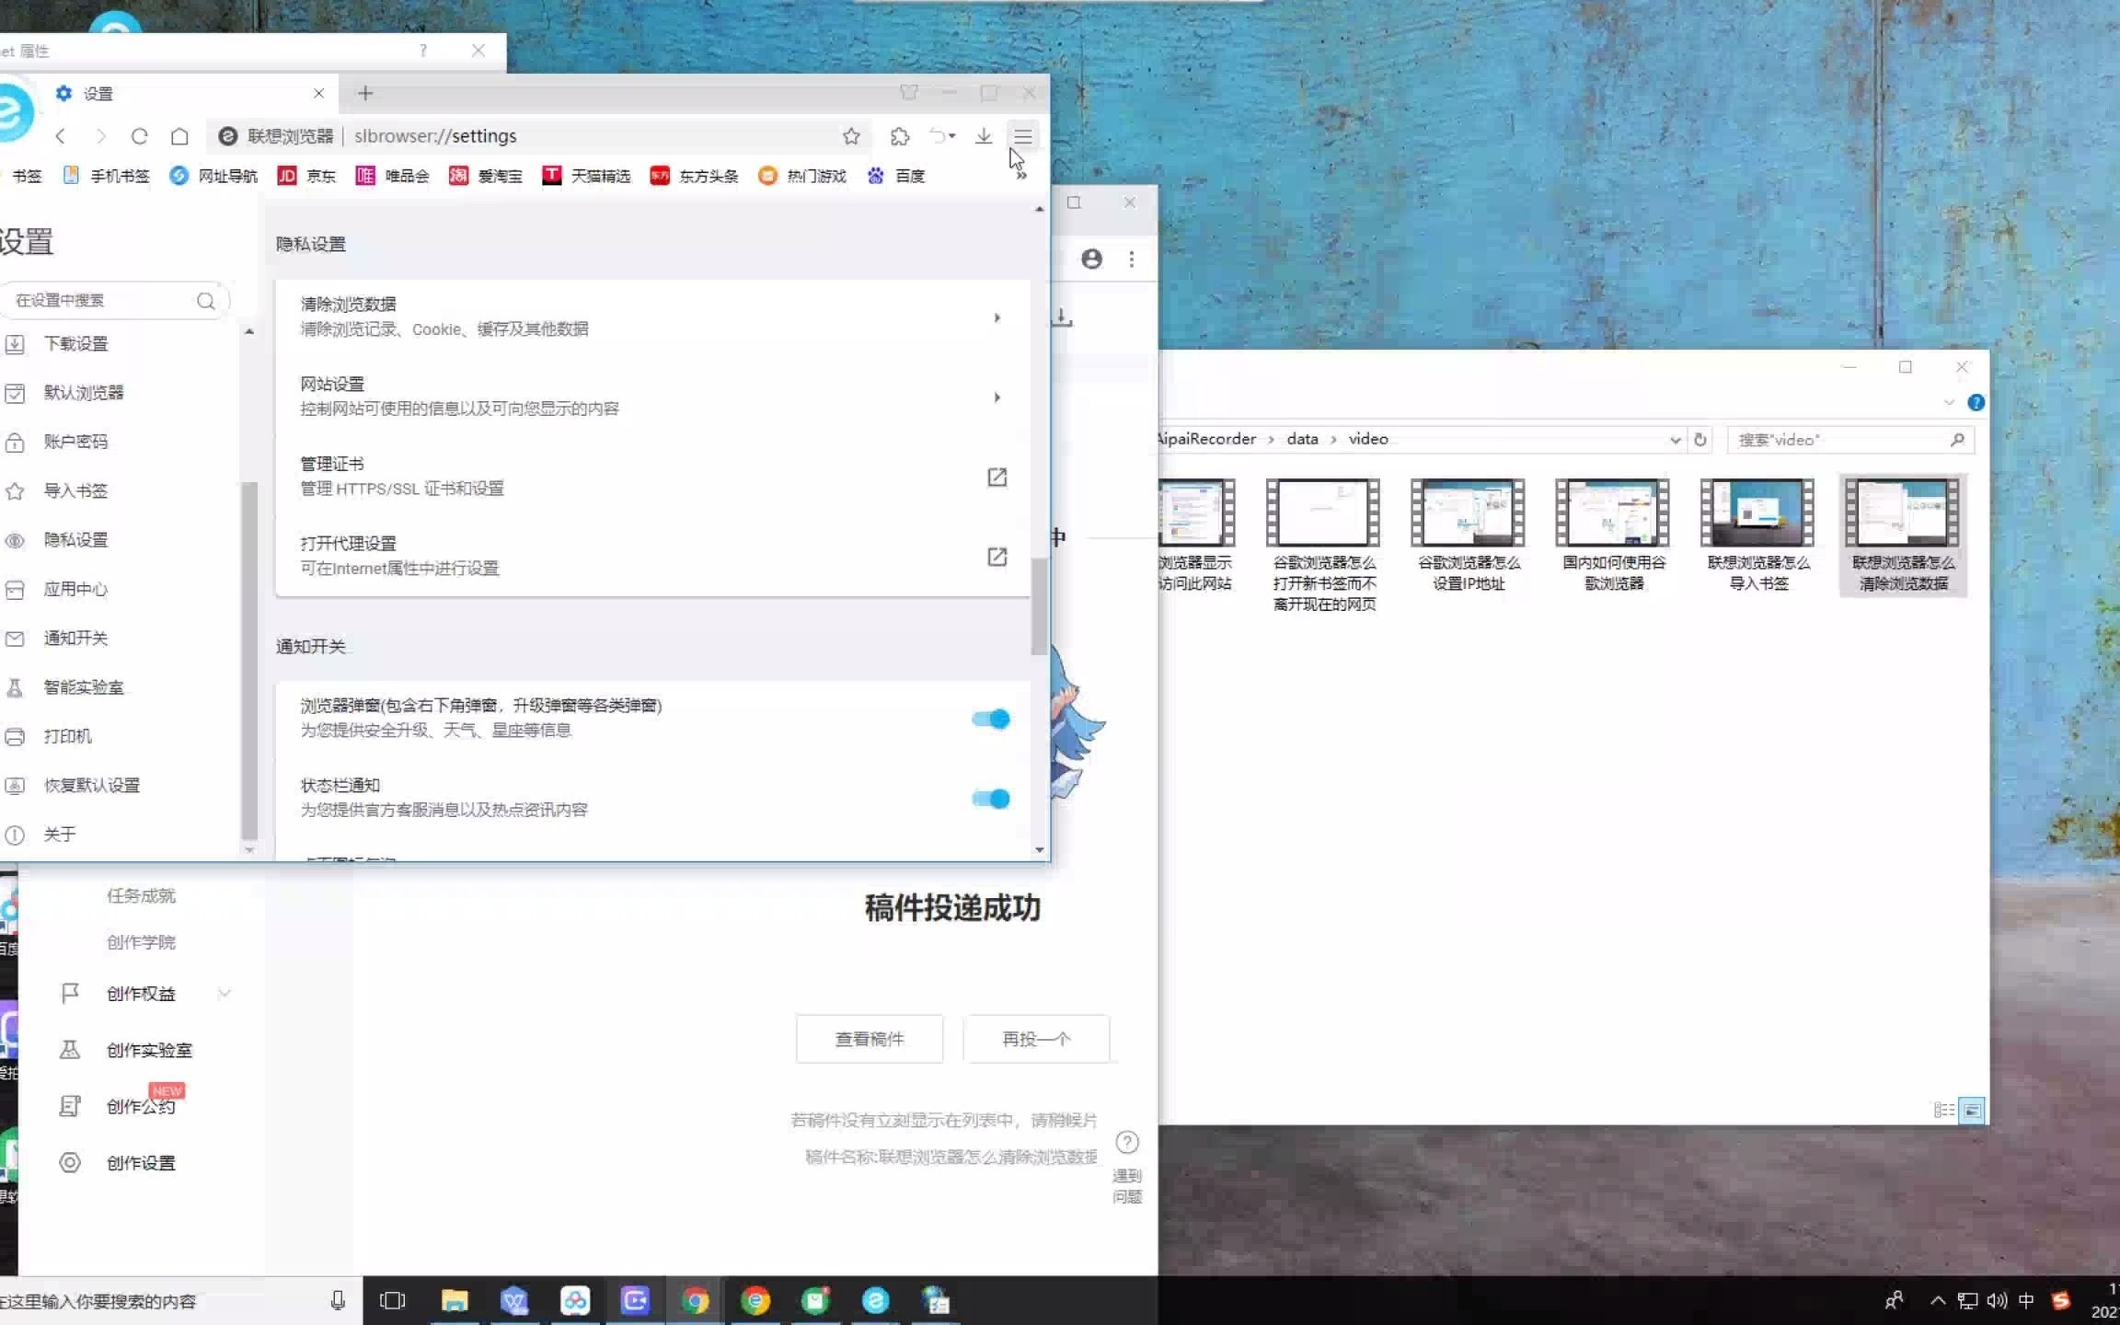The height and width of the screenshot is (1325, 2120).
Task: Expand 网站设置 arrow
Action: 997,397
